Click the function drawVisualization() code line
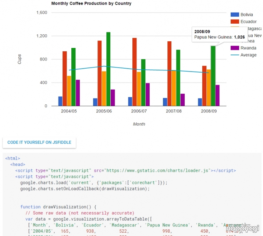This screenshot has width=263, height=236. 58,207
